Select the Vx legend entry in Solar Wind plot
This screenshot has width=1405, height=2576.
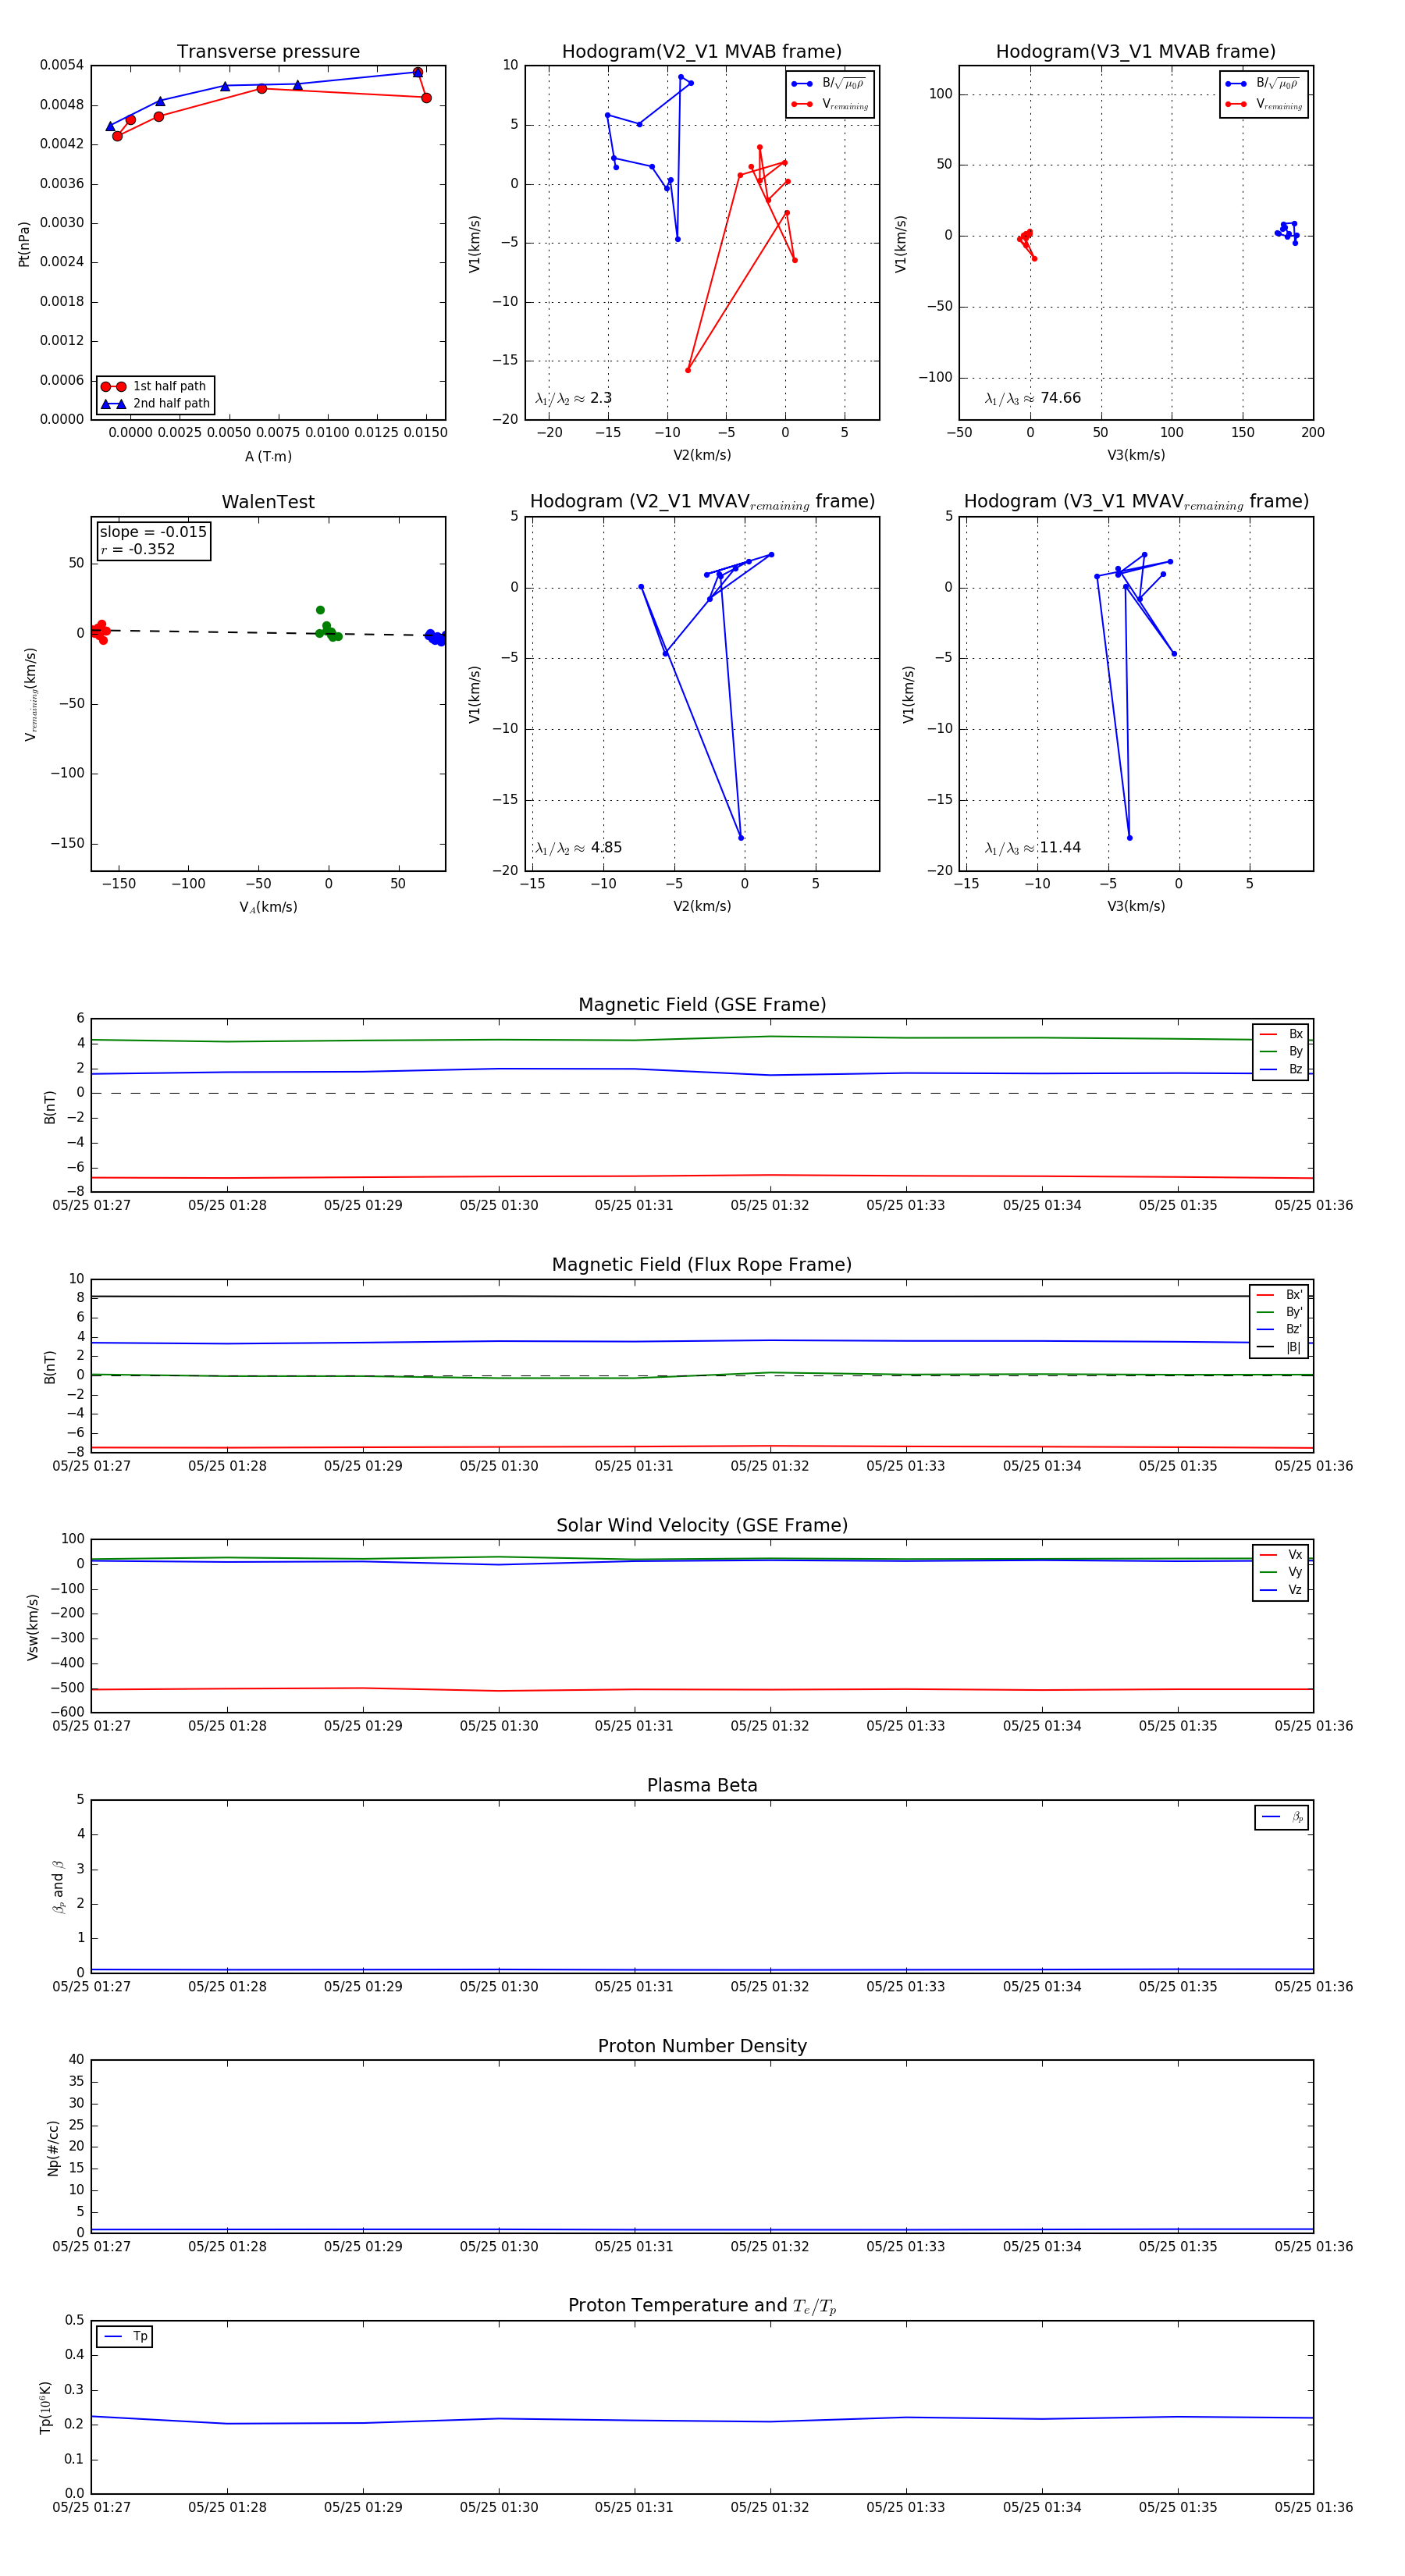click(x=1281, y=1554)
